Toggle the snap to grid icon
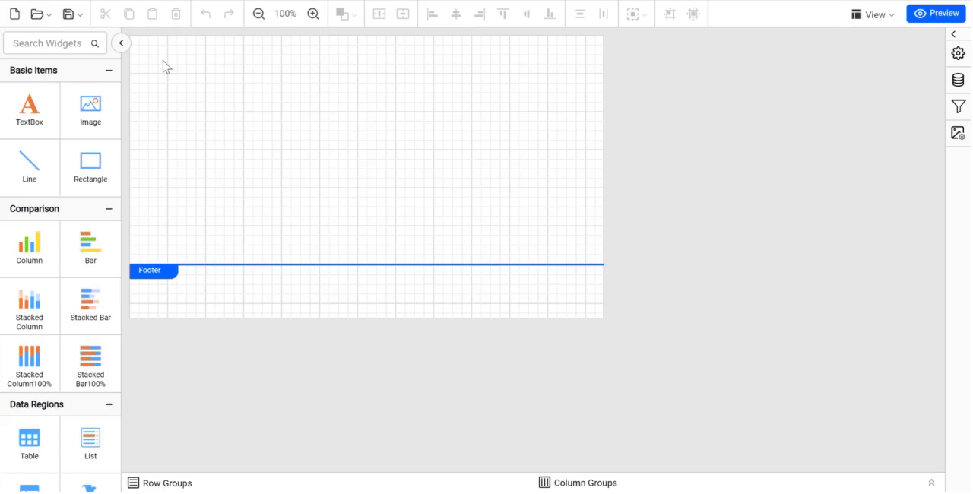The width and height of the screenshot is (973, 494). tap(693, 14)
